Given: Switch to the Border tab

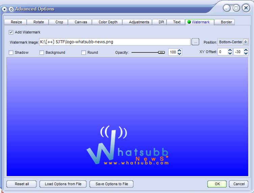Looking at the screenshot, I should [x=225, y=22].
